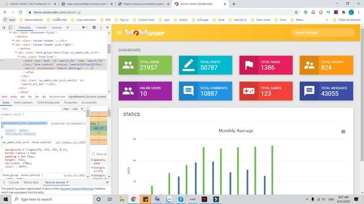Click the Windows taskbar search box
This screenshot has width=364, height=204.
click(x=52, y=199)
